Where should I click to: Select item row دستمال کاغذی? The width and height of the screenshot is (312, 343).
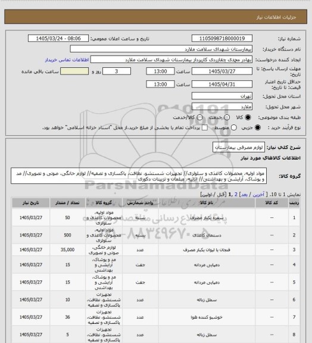point(156,235)
